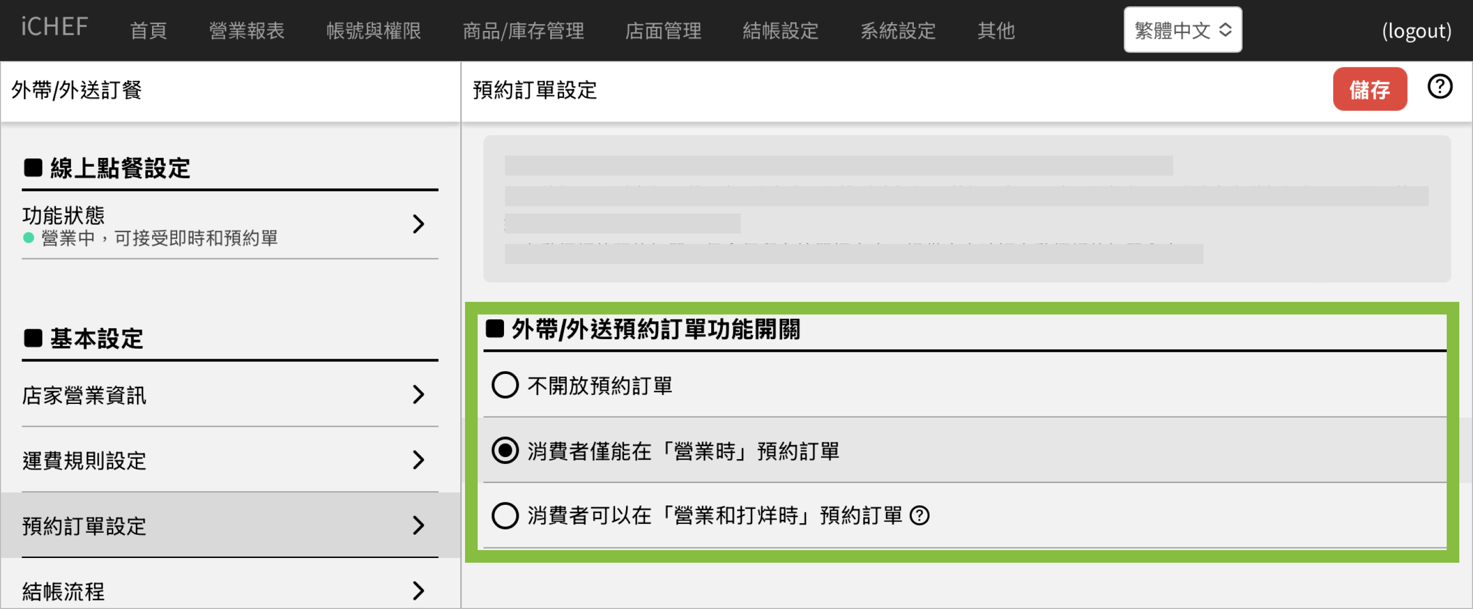Expand the 功能狀態 row chevron
This screenshot has width=1473, height=609.
pos(419,224)
